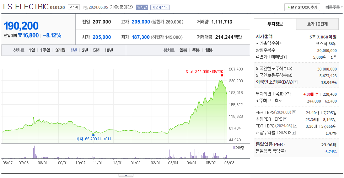
Task: Click the 코스피 market badge
Action: tap(74, 7)
